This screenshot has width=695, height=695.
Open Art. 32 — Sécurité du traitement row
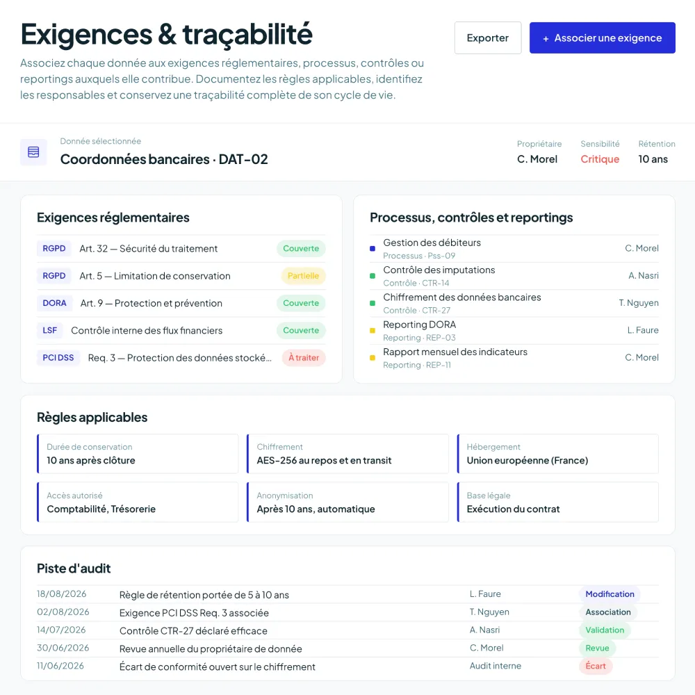click(x=181, y=249)
